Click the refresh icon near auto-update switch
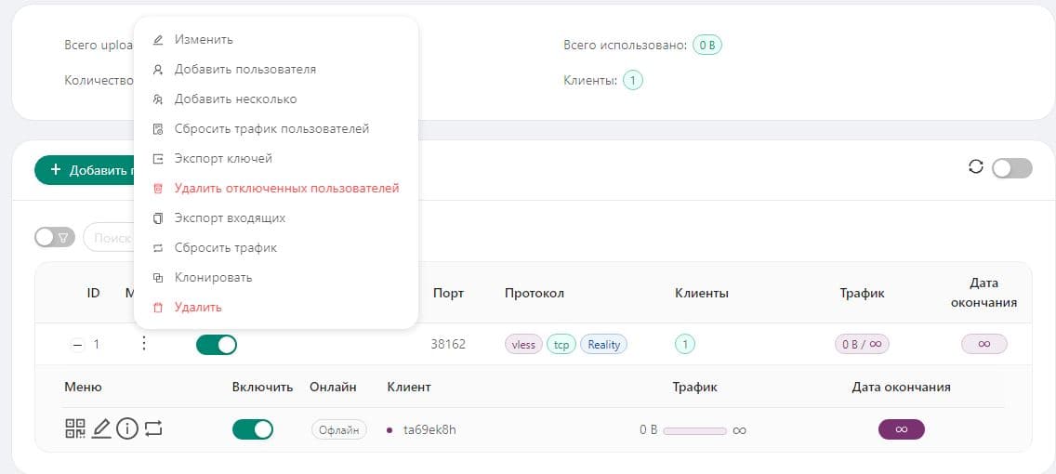This screenshot has width=1056, height=474. (975, 167)
